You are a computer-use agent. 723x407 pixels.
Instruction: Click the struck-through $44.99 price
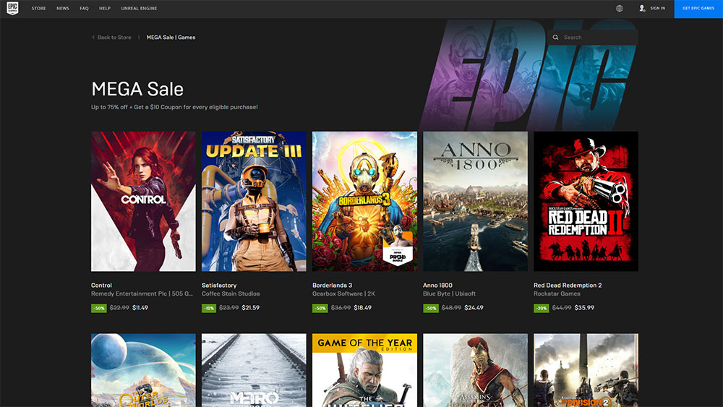(x=562, y=307)
